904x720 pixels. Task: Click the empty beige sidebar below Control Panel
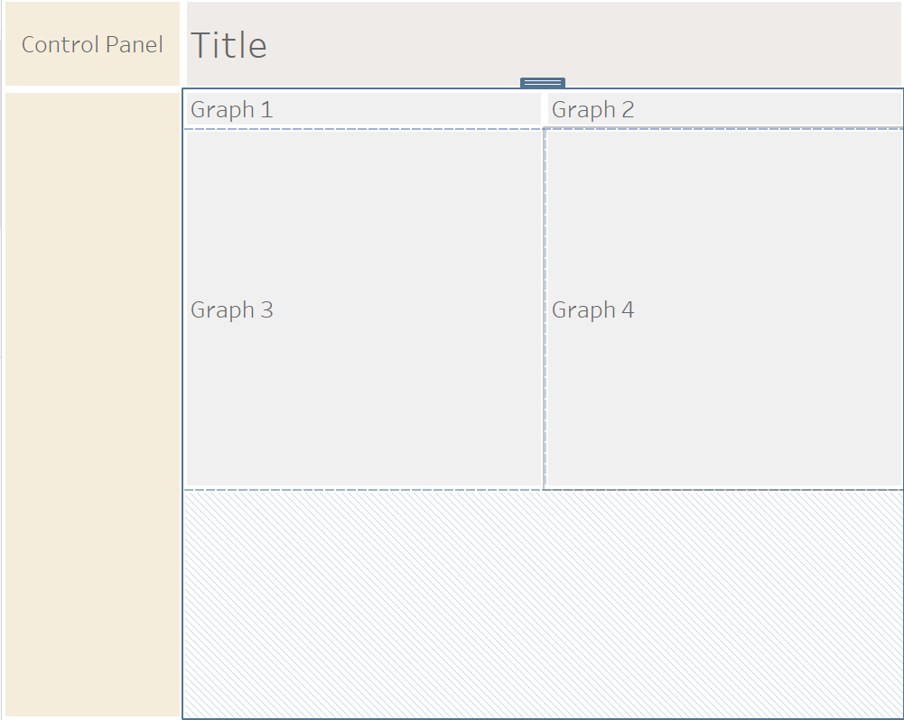(x=92, y=406)
